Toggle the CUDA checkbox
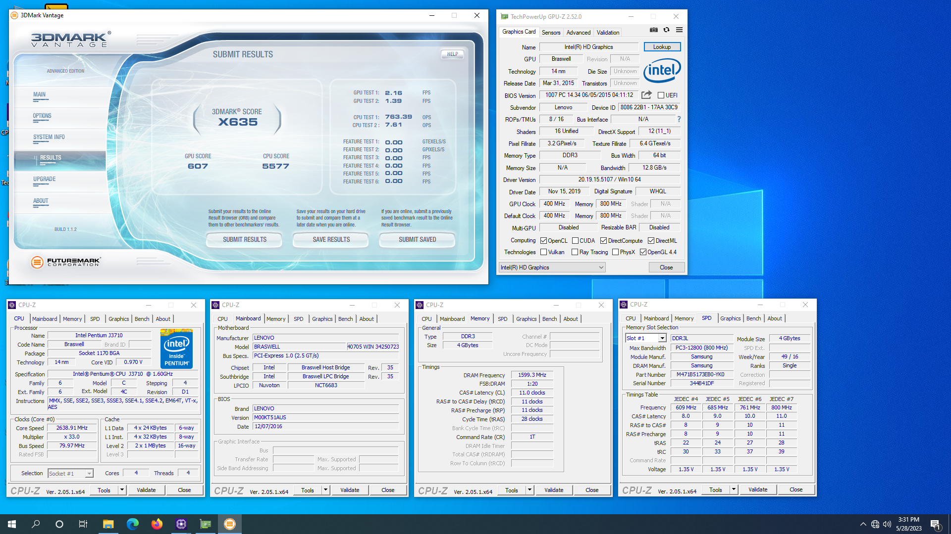The height and width of the screenshot is (534, 951). click(575, 241)
